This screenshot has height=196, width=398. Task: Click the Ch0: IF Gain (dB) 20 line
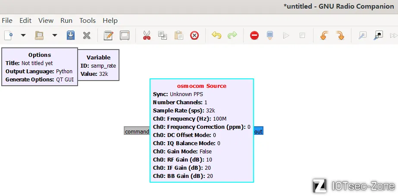pyautogui.click(x=182, y=168)
